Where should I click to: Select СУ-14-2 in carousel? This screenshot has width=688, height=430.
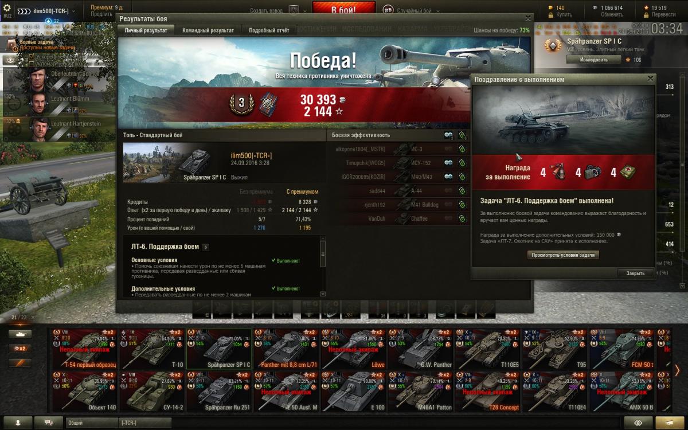[152, 392]
